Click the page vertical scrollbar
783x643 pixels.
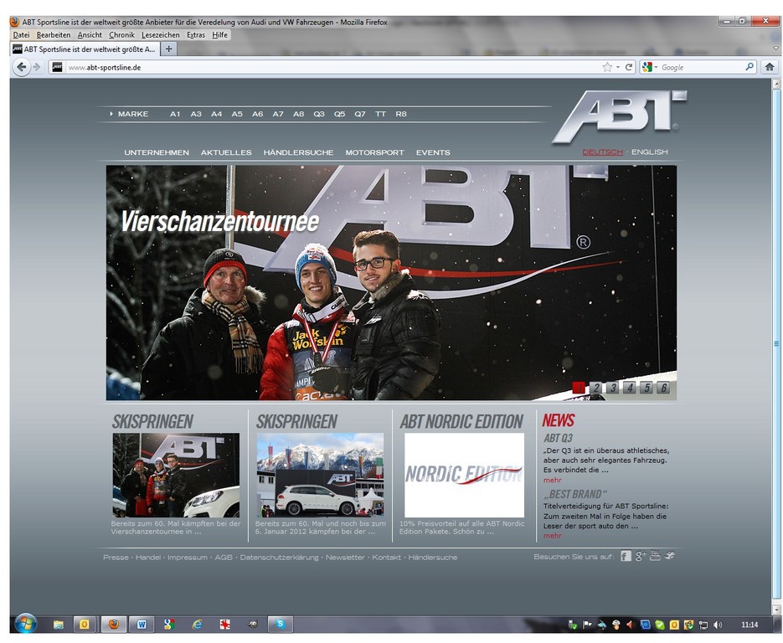pos(776,343)
